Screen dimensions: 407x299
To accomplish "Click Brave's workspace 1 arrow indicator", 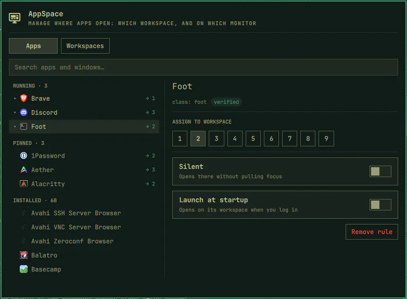I will [150, 98].
